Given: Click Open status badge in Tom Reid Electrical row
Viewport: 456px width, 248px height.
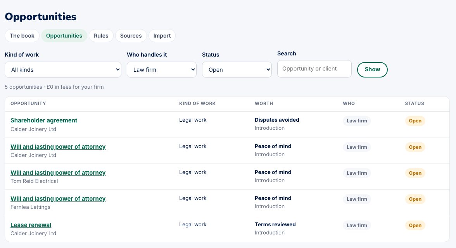Looking at the screenshot, I should click(x=415, y=173).
